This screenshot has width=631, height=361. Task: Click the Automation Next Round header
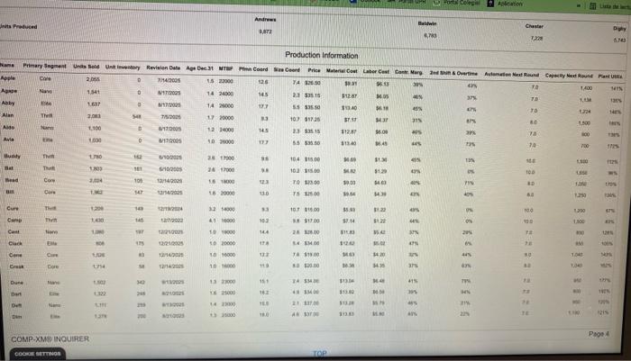coord(511,75)
